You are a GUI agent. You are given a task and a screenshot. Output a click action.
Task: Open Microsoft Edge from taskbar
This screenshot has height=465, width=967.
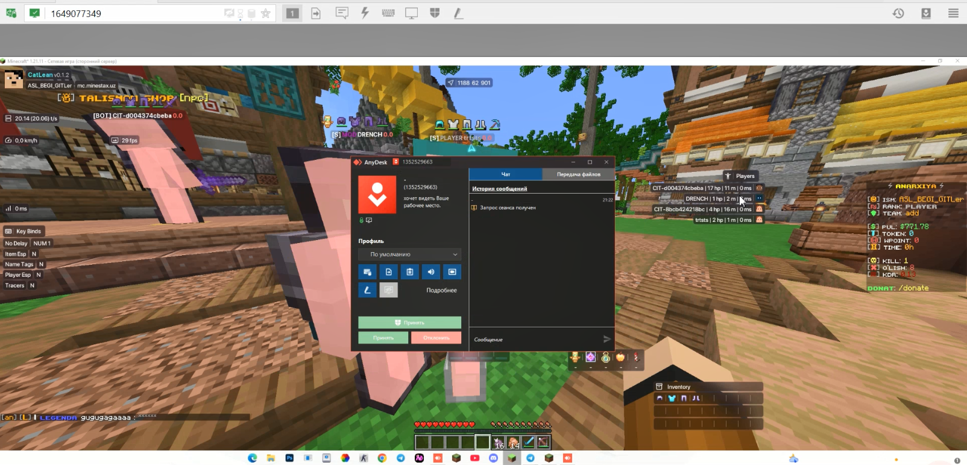[252, 458]
